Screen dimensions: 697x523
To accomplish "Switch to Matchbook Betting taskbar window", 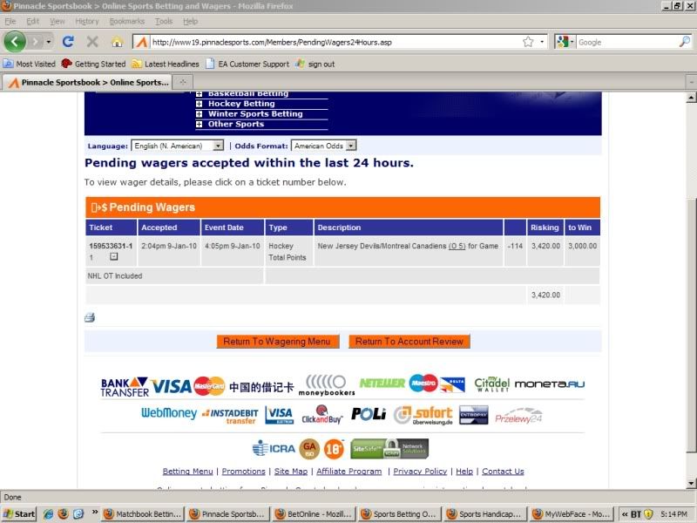I will pos(142,514).
